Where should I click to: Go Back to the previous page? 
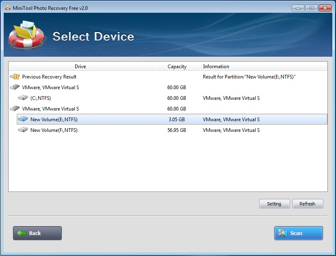[x=37, y=233]
